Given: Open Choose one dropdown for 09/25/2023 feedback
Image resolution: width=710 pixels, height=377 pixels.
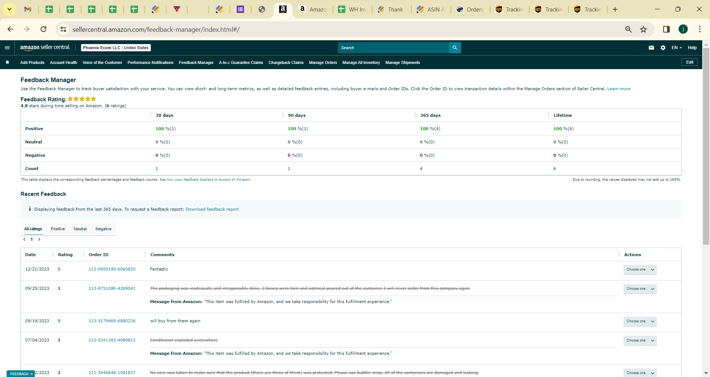Looking at the screenshot, I should click(640, 289).
